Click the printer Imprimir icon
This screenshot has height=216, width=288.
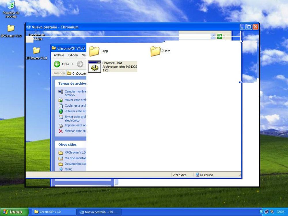[x=61, y=126]
